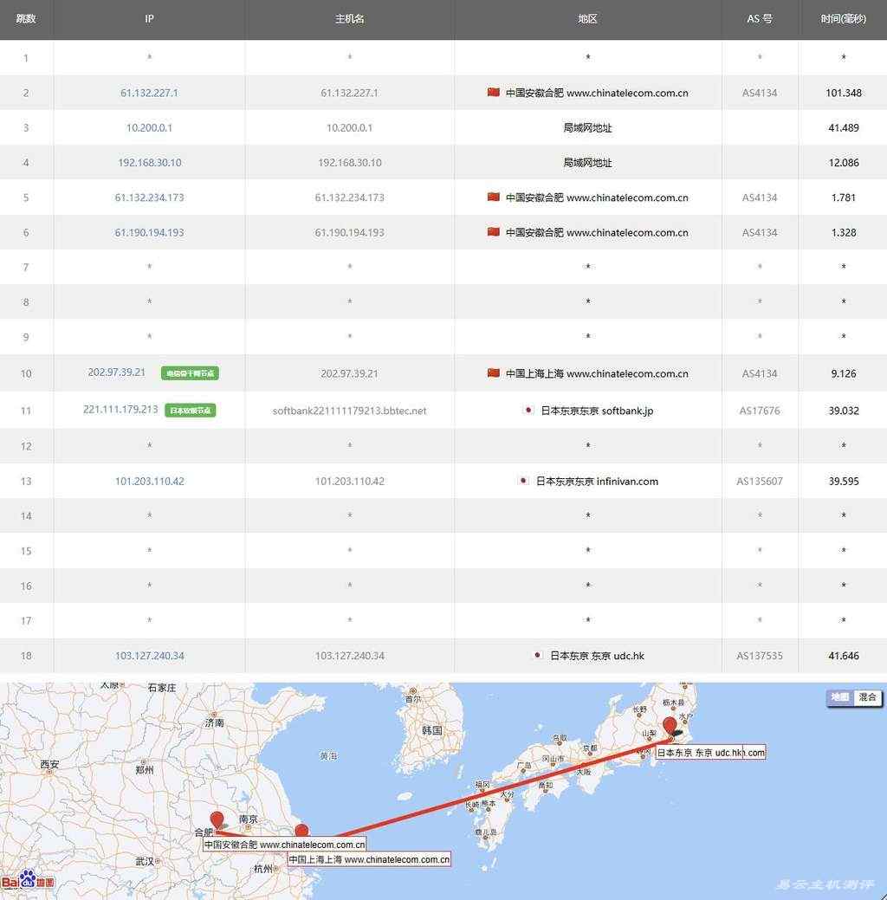Image resolution: width=887 pixels, height=900 pixels.
Task: Click latency value 39.595
Action: click(844, 481)
